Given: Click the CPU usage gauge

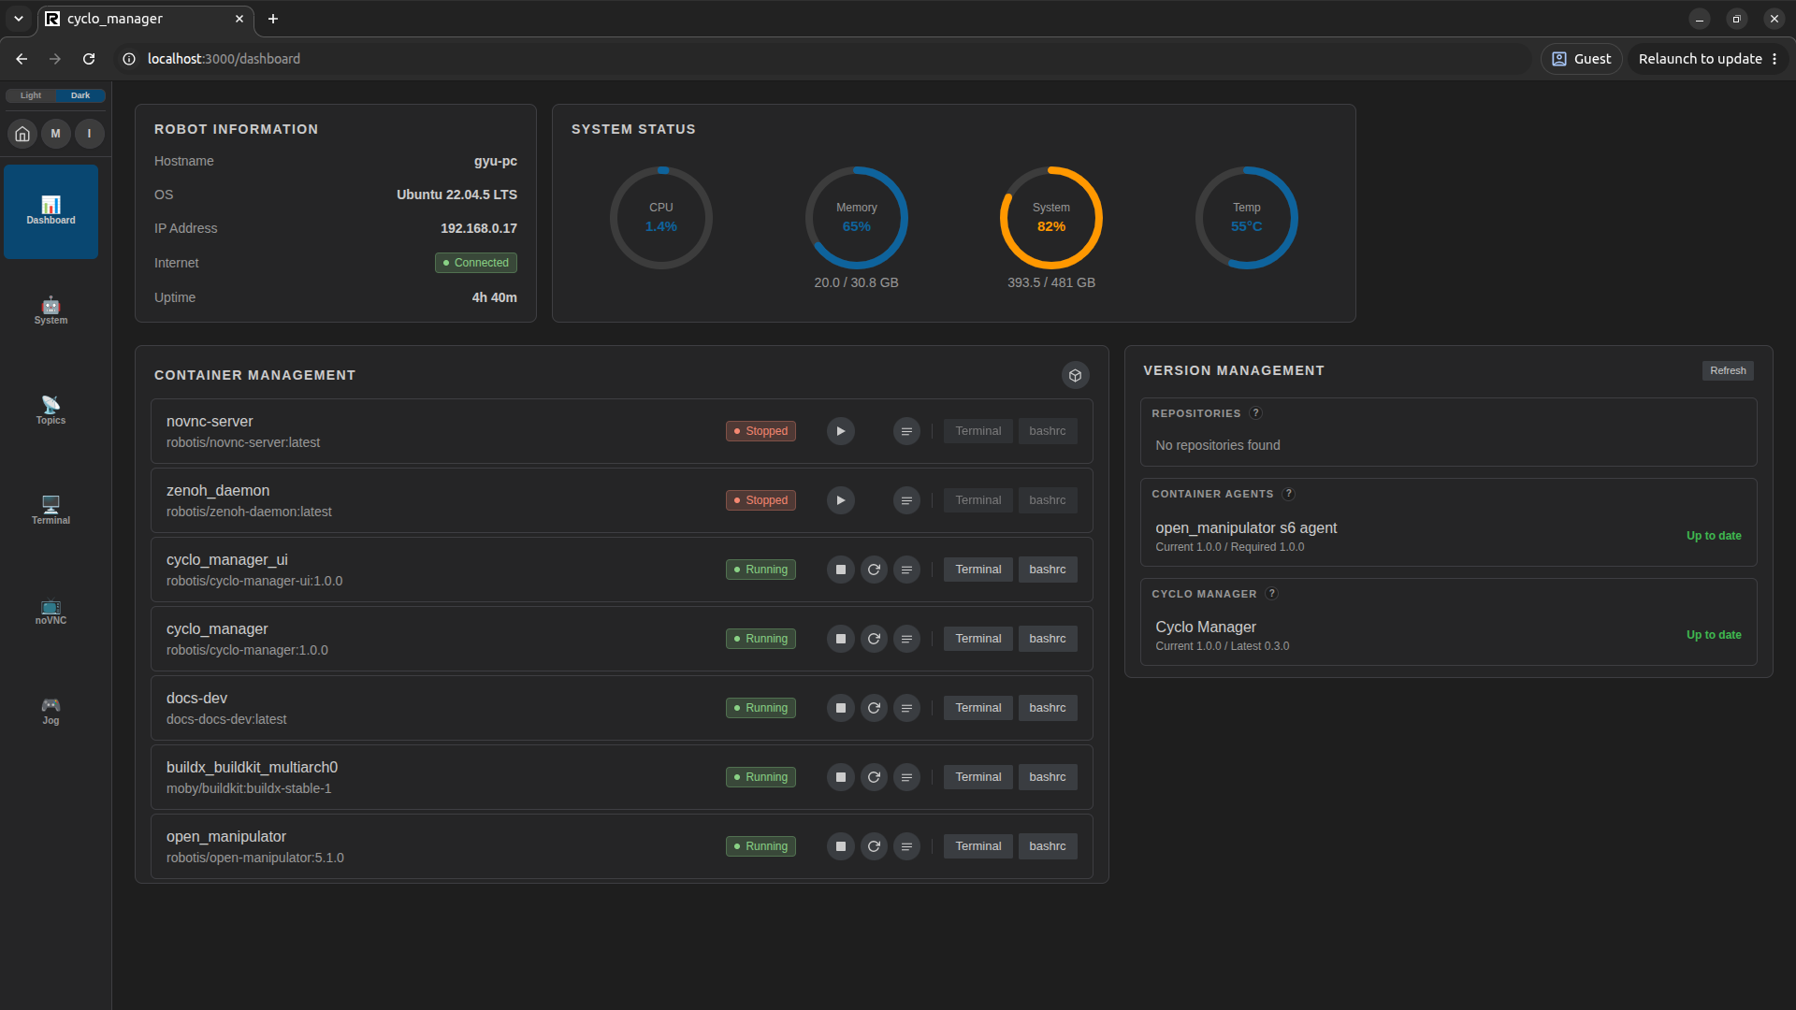Looking at the screenshot, I should pyautogui.click(x=661, y=218).
